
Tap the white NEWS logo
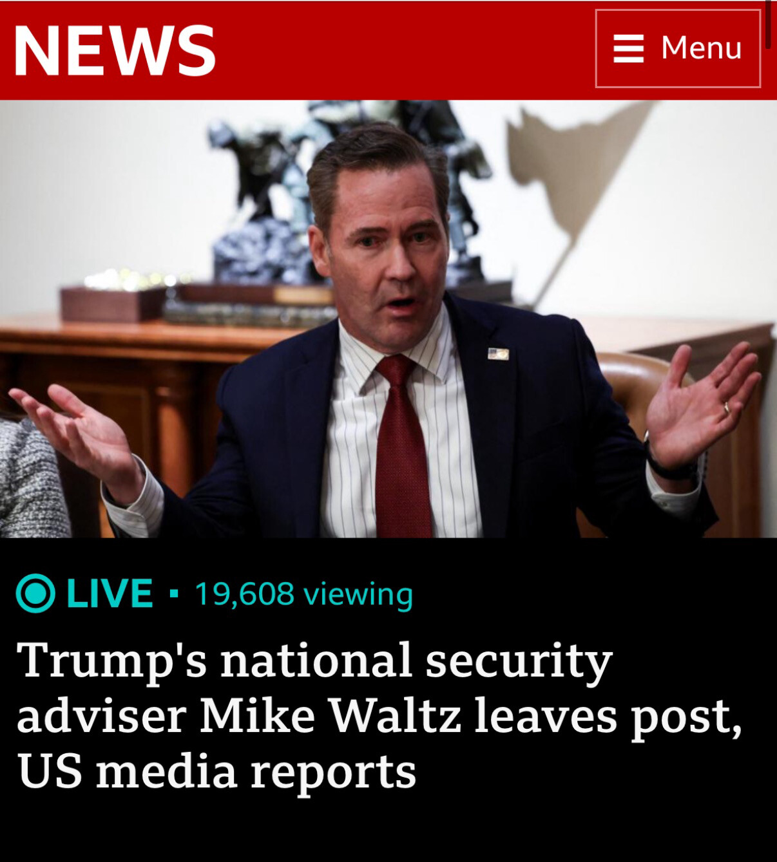point(115,50)
